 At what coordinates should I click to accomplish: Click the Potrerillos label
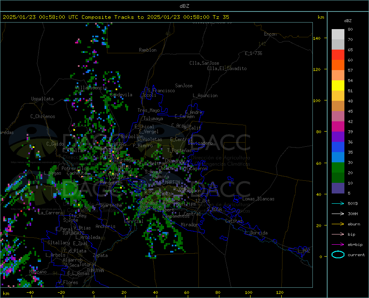[x=75, y=168]
